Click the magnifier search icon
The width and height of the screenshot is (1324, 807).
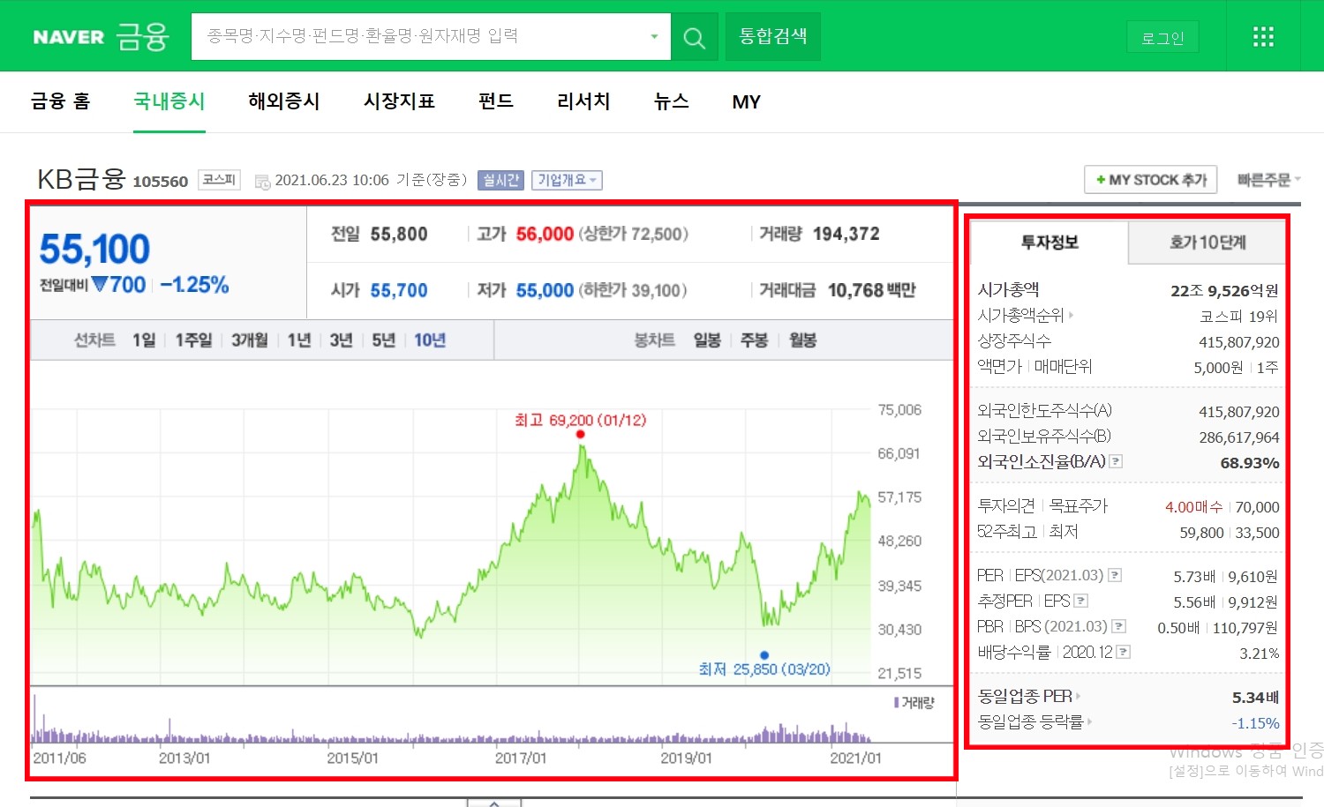695,38
